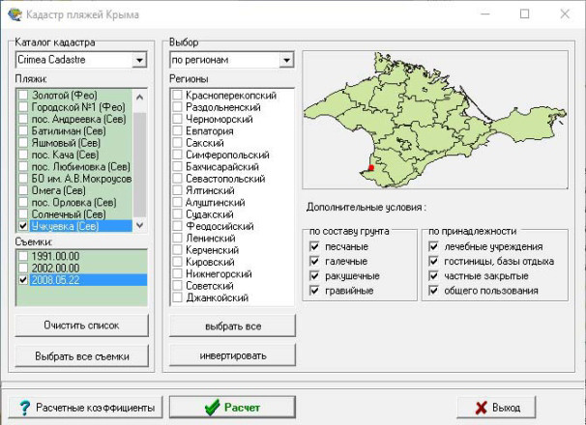This screenshot has width=586, height=425.
Task: Uncheck the галечные soil checkbox
Action: [314, 261]
